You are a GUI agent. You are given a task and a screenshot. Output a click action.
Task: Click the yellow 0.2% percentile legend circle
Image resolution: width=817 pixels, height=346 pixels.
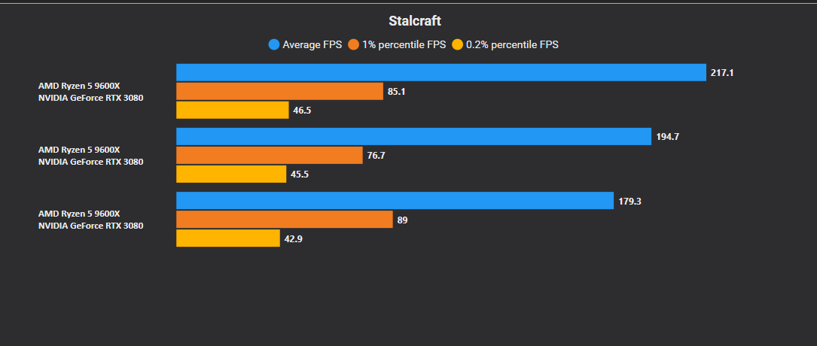point(458,44)
